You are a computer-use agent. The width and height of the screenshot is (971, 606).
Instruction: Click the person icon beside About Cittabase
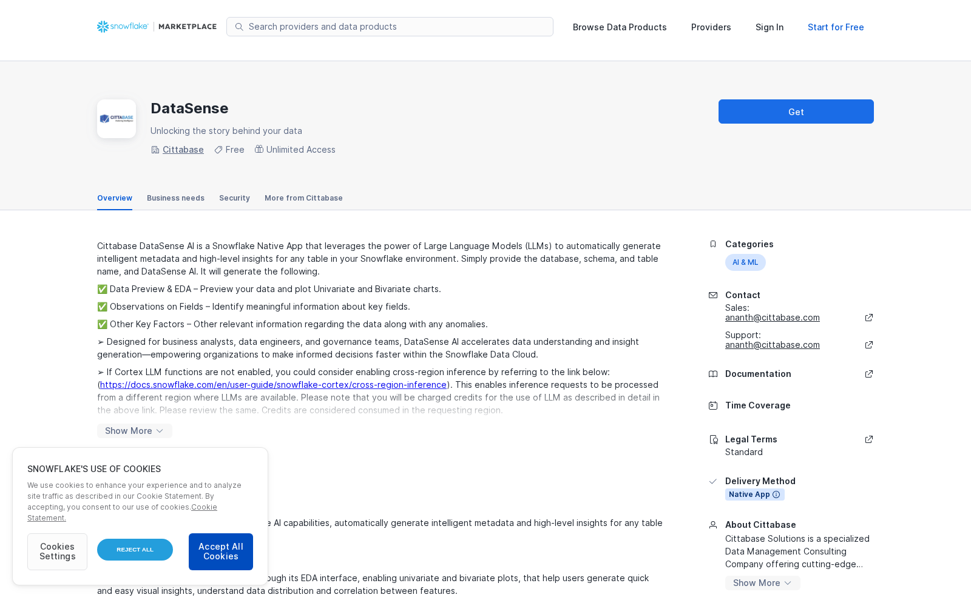tap(713, 525)
